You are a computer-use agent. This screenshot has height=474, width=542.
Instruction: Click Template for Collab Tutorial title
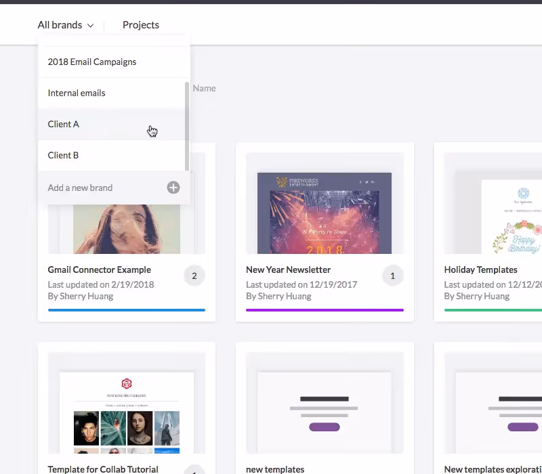tap(103, 469)
